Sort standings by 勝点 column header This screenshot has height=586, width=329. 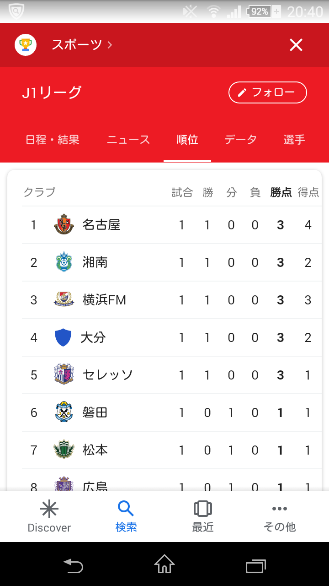[281, 192]
